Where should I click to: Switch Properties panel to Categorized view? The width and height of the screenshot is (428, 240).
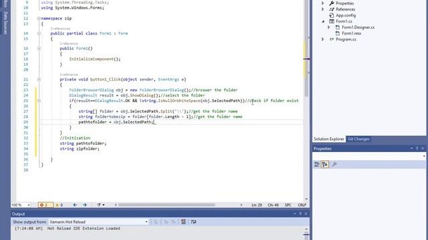[x=316, y=165]
